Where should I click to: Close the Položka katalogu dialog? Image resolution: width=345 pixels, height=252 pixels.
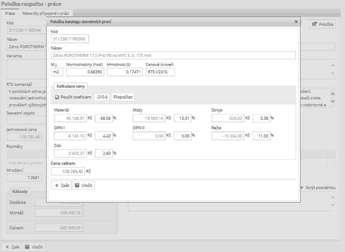pos(296,21)
